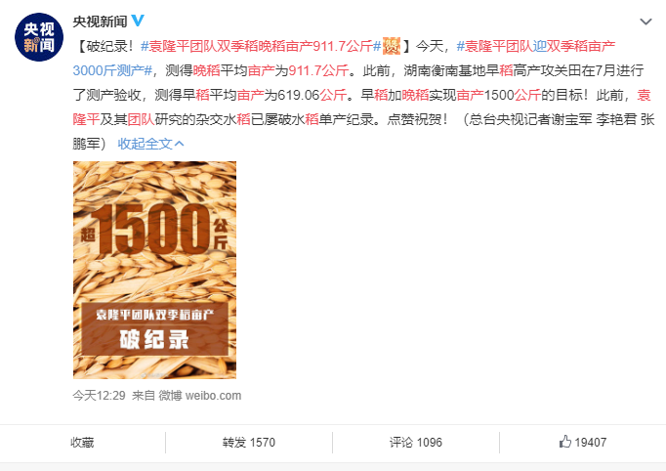
Task: Click the blue verified V badge
Action: click(138, 21)
